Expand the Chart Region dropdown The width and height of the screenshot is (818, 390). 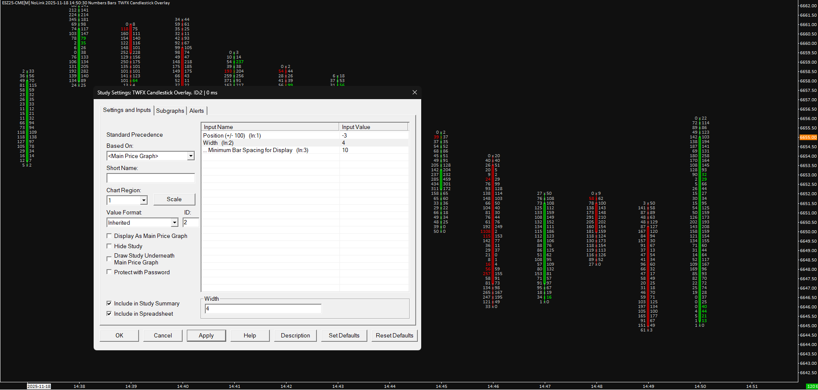coord(144,200)
